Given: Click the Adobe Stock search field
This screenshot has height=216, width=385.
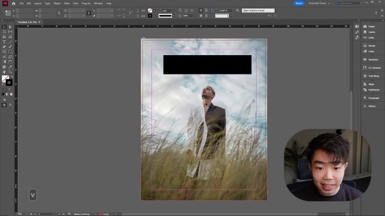Looking at the screenshot, I should pos(348,3).
